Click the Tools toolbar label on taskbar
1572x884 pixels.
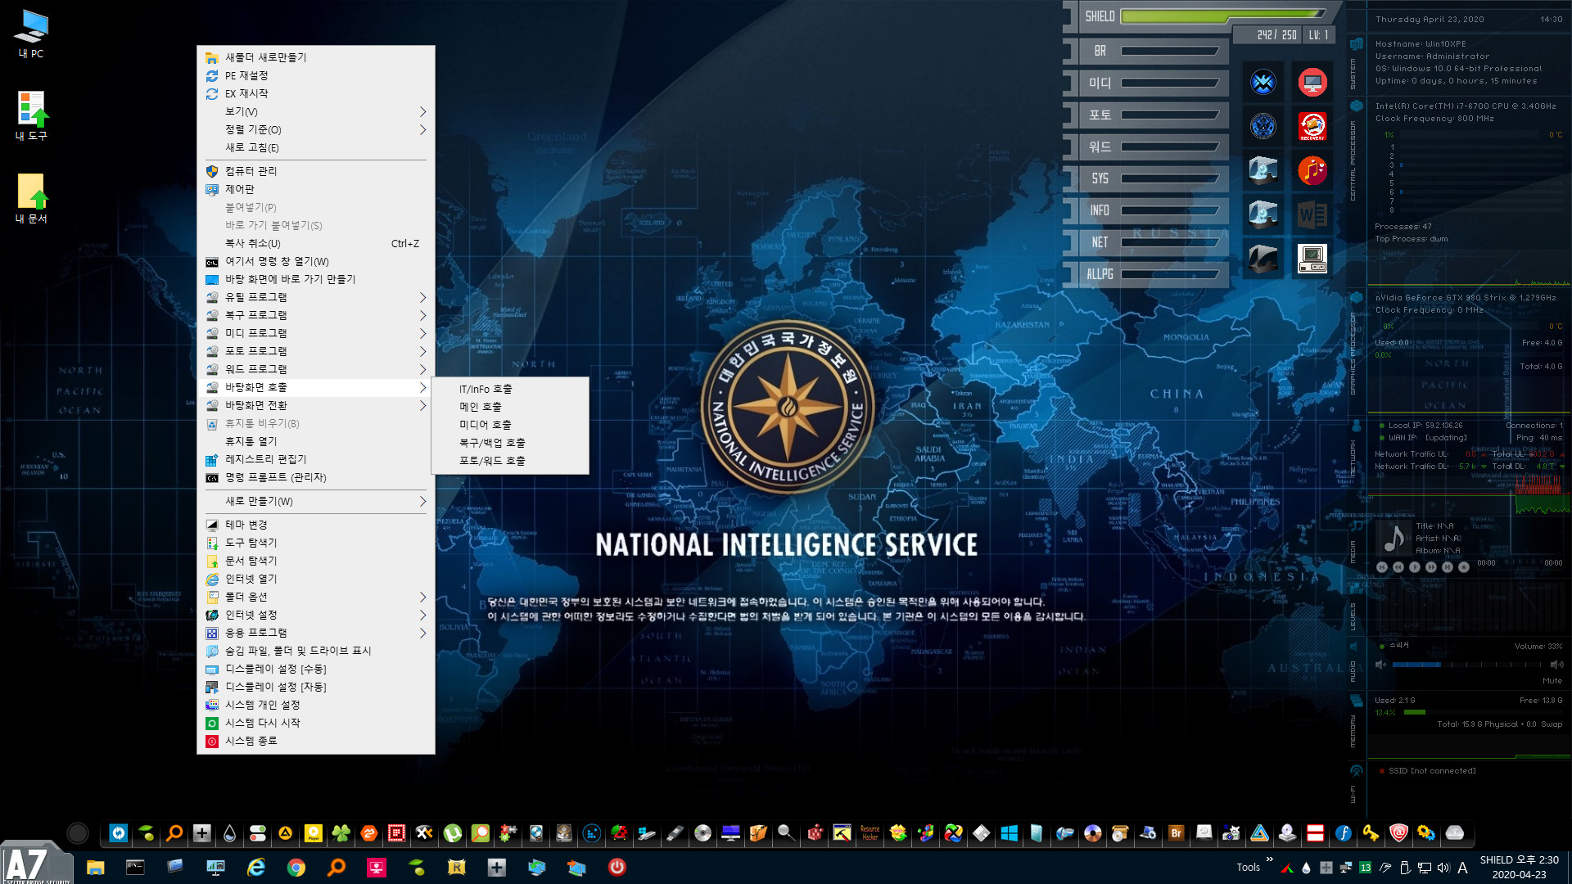coord(1248,868)
